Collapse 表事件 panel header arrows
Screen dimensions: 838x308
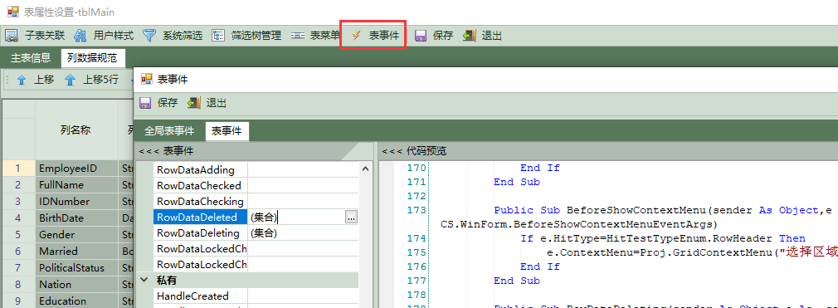tap(144, 151)
